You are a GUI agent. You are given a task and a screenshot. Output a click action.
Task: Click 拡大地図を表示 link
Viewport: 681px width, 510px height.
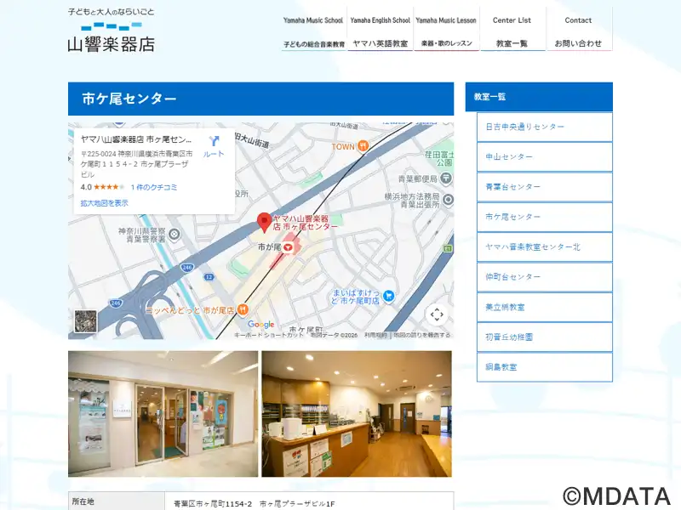coord(105,203)
